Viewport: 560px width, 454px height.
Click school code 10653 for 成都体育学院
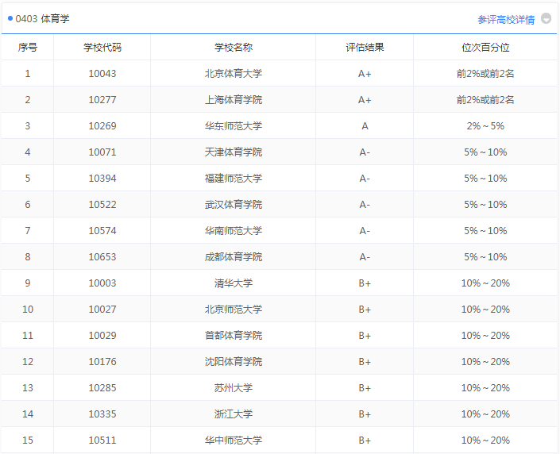(102, 257)
